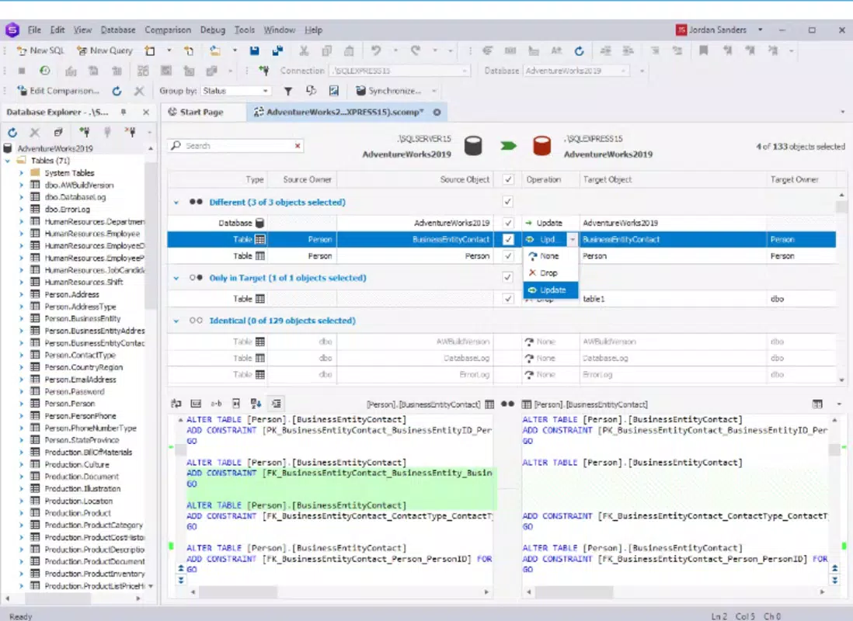Click the a-b diff option icon
This screenshot has height=621, width=853.
[216, 404]
